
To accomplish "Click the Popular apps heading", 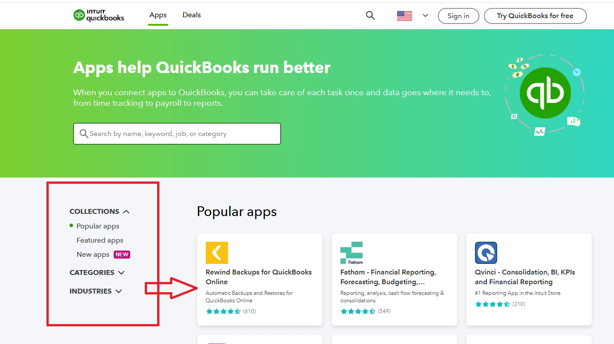I will pos(237,212).
